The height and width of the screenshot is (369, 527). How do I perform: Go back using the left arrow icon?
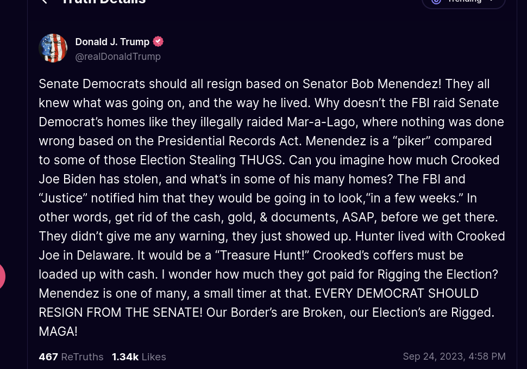pyautogui.click(x=44, y=1)
